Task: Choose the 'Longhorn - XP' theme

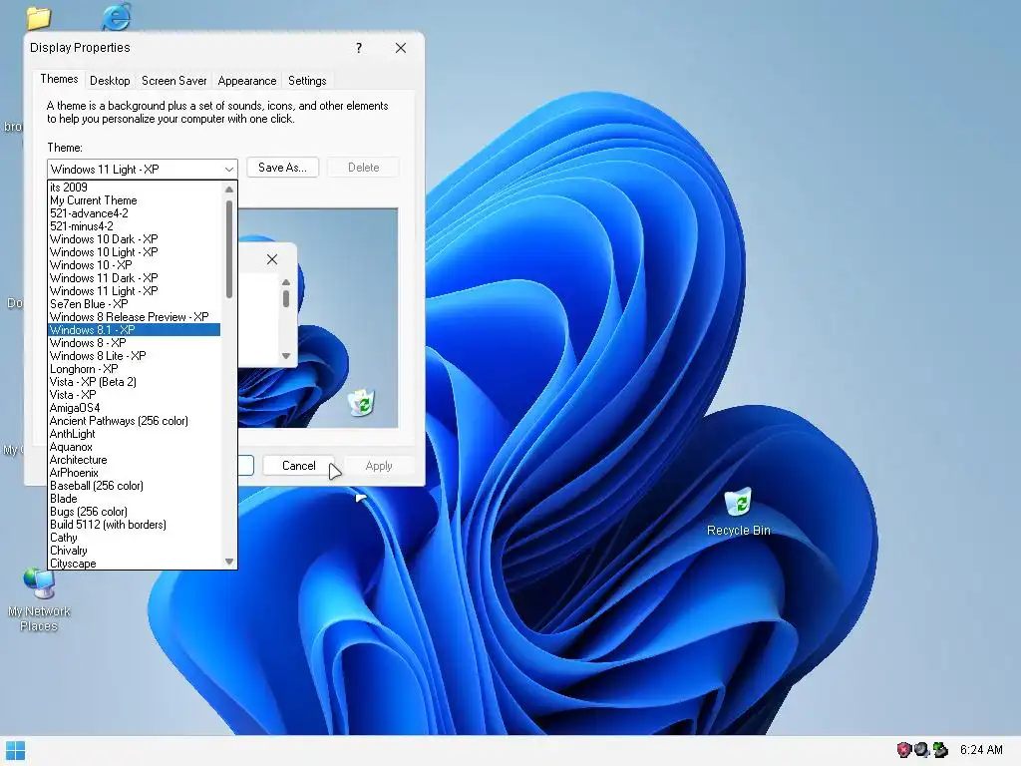Action: click(x=135, y=369)
